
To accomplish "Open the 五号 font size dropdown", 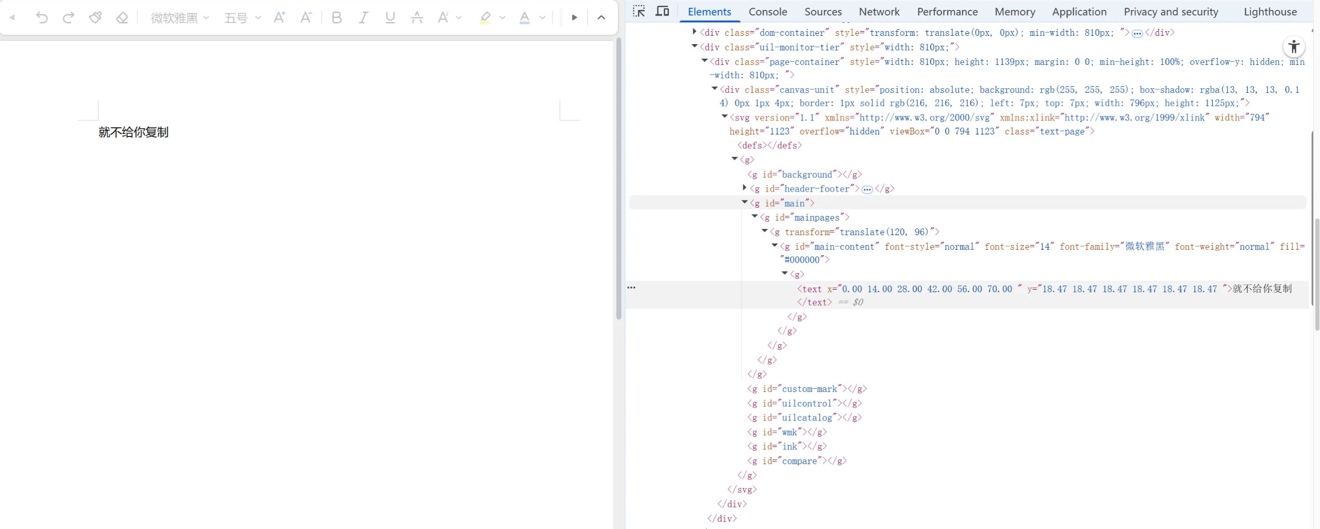I will coord(242,18).
